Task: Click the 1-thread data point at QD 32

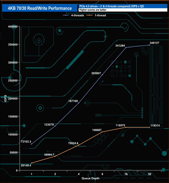Action: click(x=149, y=127)
